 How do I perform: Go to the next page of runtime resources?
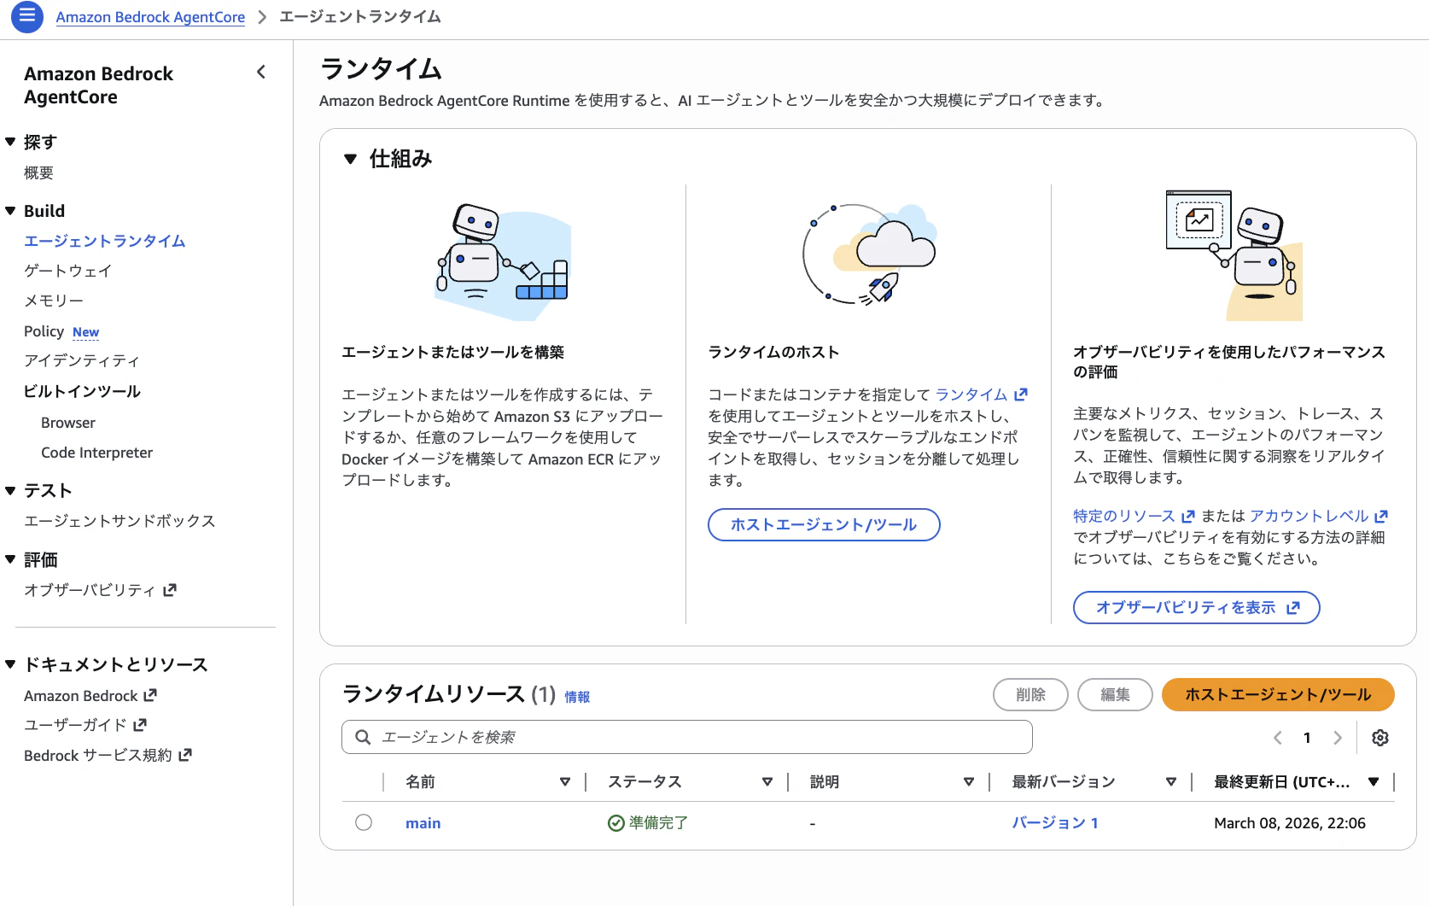coord(1337,737)
